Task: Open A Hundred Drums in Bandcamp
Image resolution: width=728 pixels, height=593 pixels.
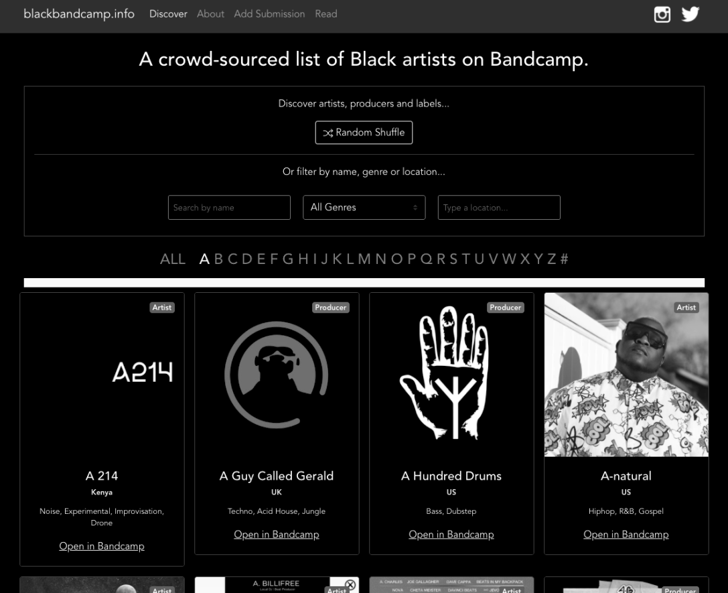Action: [x=451, y=535]
